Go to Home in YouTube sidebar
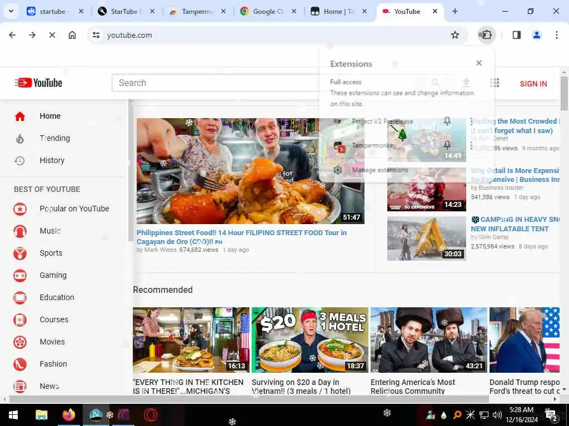Image resolution: width=569 pixels, height=426 pixels. (50, 116)
